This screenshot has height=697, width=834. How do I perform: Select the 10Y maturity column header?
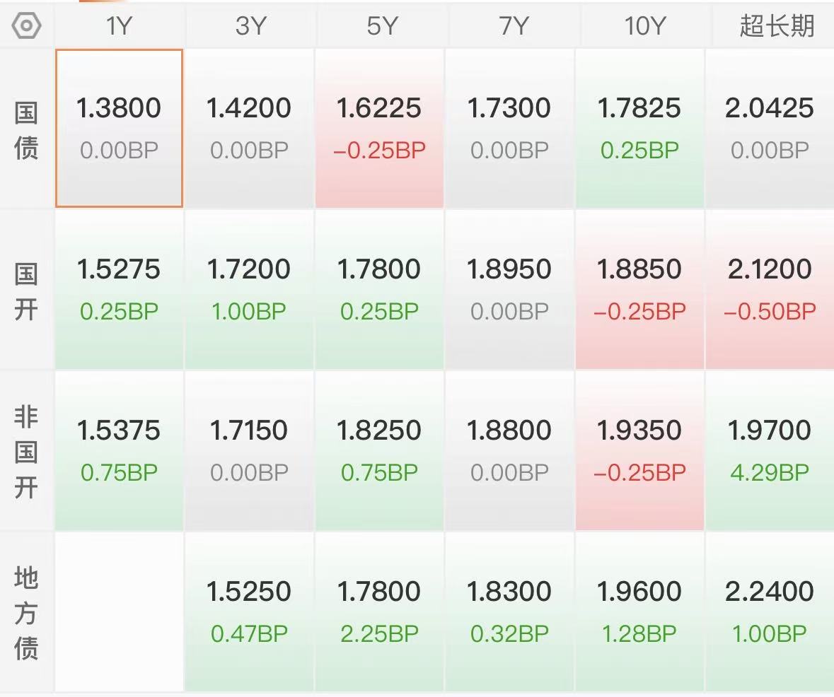[640, 26]
